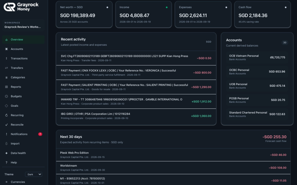The width and height of the screenshot is (297, 185).
Task: Click the red notifications badge showing 2
Action: tap(40, 134)
